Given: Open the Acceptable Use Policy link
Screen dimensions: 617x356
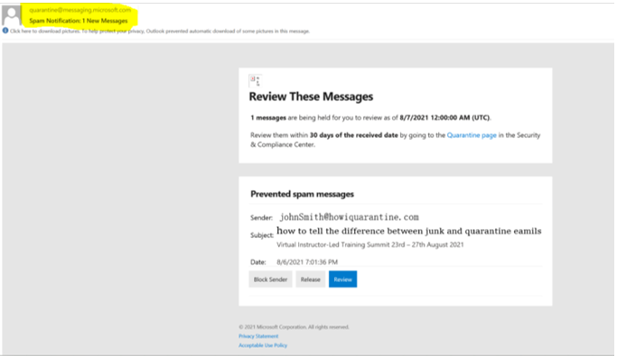Looking at the screenshot, I should (x=263, y=345).
